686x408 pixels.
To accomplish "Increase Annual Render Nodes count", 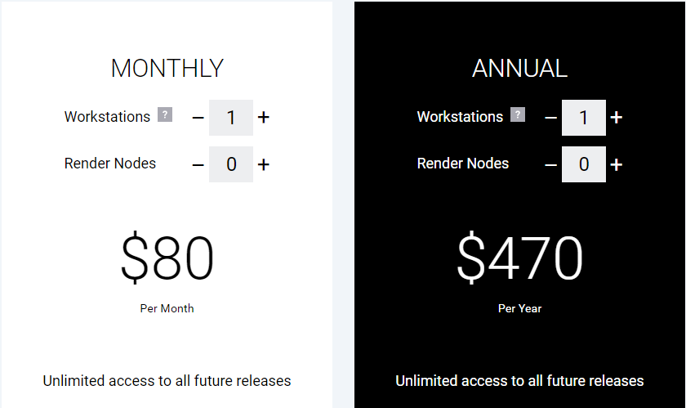I will [x=616, y=165].
